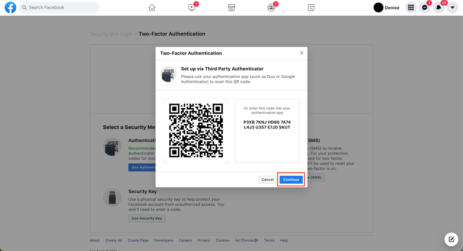Open the Menu grid icon
463x251 pixels.
point(411,7)
